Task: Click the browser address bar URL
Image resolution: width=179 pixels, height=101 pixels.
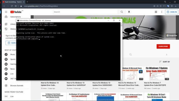Action: (x=41, y=6)
